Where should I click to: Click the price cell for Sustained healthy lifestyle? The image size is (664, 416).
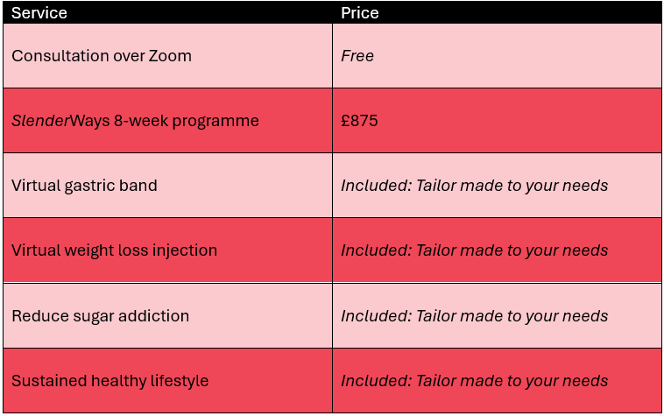coord(474,381)
